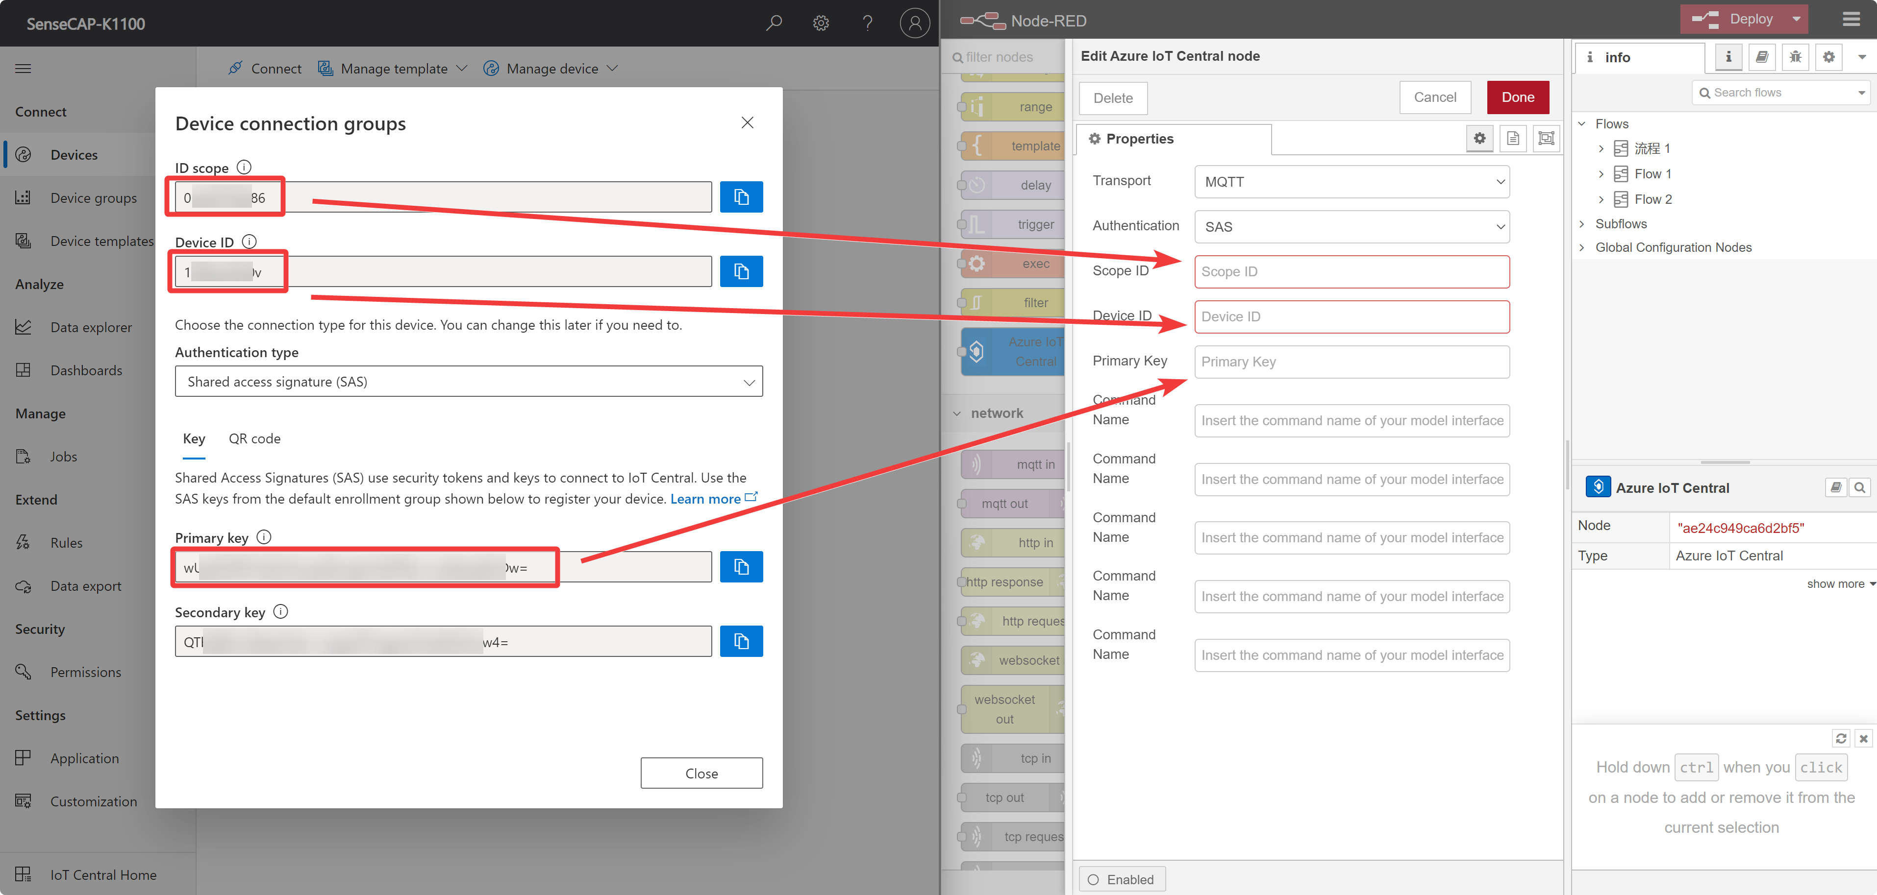The width and height of the screenshot is (1877, 895).
Task: Open IoT Central settings gear
Action: tap(821, 24)
